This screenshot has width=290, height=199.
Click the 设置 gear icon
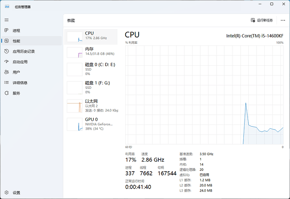click(6, 193)
